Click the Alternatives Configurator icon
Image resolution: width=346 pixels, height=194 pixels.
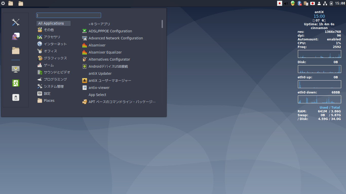tap(85, 59)
